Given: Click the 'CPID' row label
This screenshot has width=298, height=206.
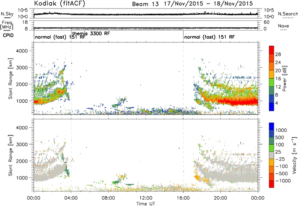Looking at the screenshot, I should pos(8,35).
